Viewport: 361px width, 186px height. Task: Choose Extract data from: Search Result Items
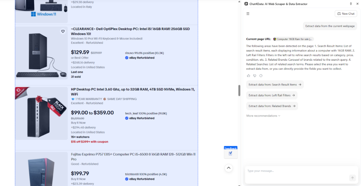[275, 85]
